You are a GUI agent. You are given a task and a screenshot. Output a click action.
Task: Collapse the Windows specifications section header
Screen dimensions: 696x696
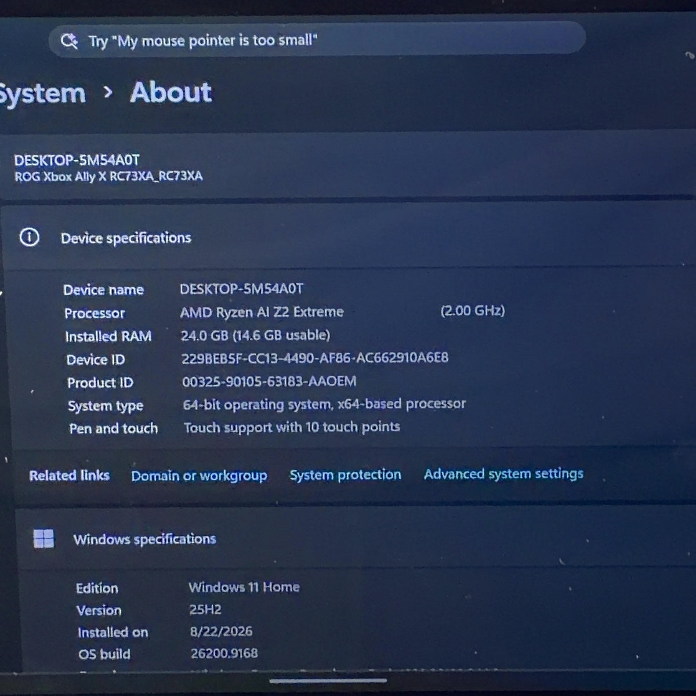[354, 539]
